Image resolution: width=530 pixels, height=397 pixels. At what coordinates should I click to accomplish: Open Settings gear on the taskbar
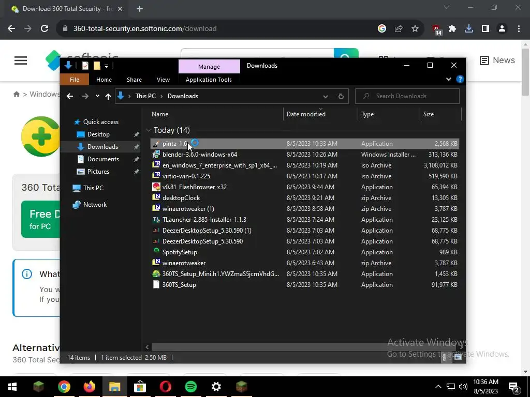click(x=216, y=387)
